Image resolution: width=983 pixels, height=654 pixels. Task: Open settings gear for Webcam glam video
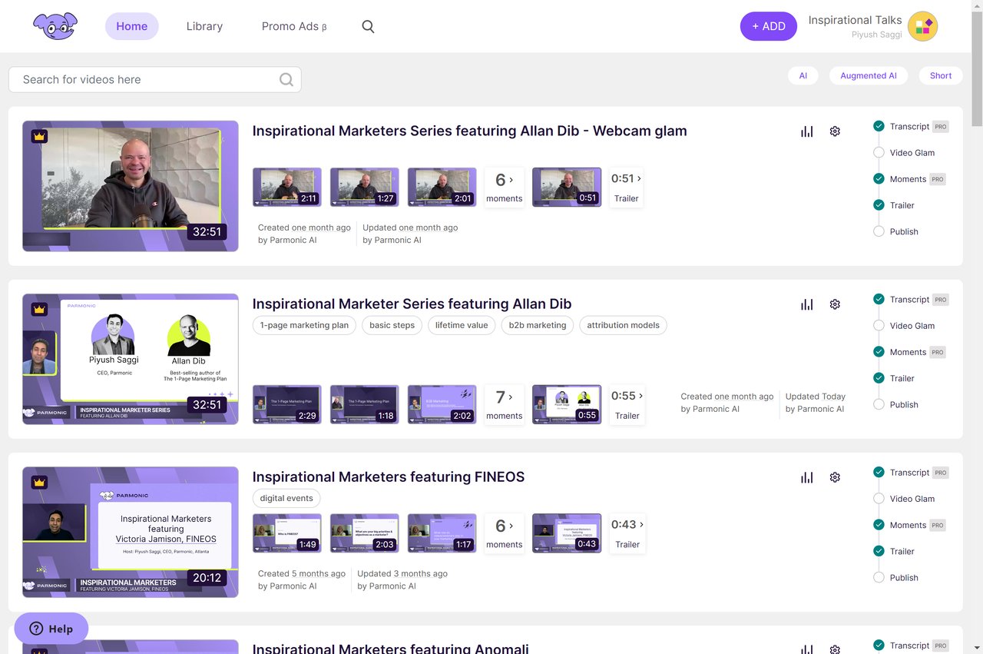835,131
